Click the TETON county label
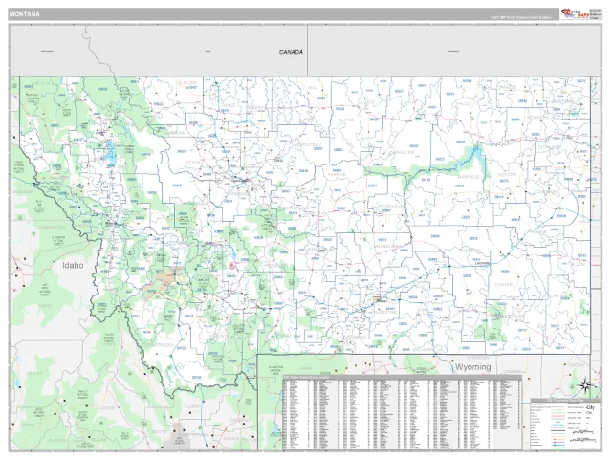The height and width of the screenshot is (459, 612). [x=193, y=163]
